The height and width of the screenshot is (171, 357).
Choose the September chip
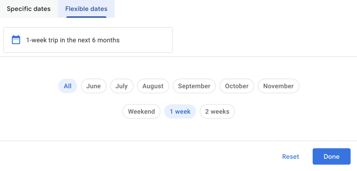(x=194, y=86)
